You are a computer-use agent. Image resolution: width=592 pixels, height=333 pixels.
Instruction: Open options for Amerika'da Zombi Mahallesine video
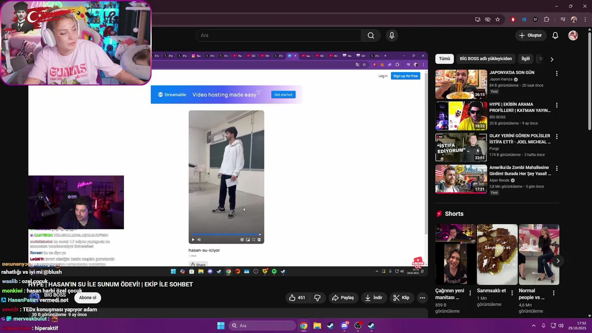tap(556, 168)
